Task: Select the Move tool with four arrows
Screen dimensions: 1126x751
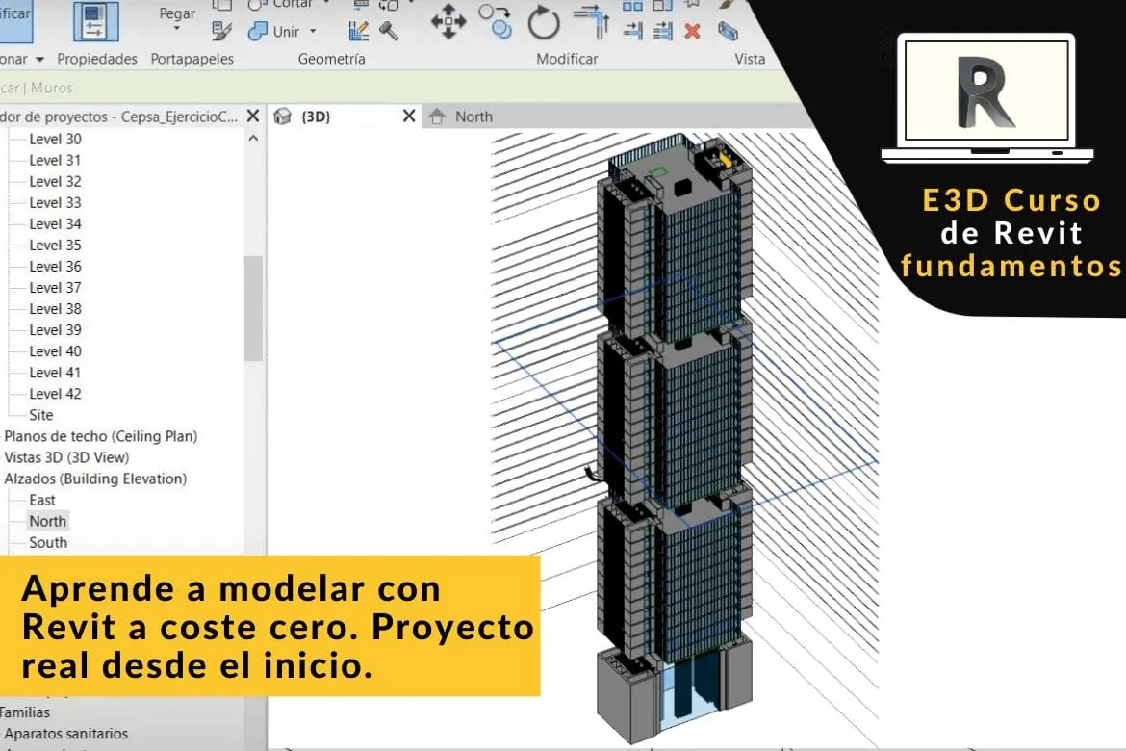Action: (448, 21)
